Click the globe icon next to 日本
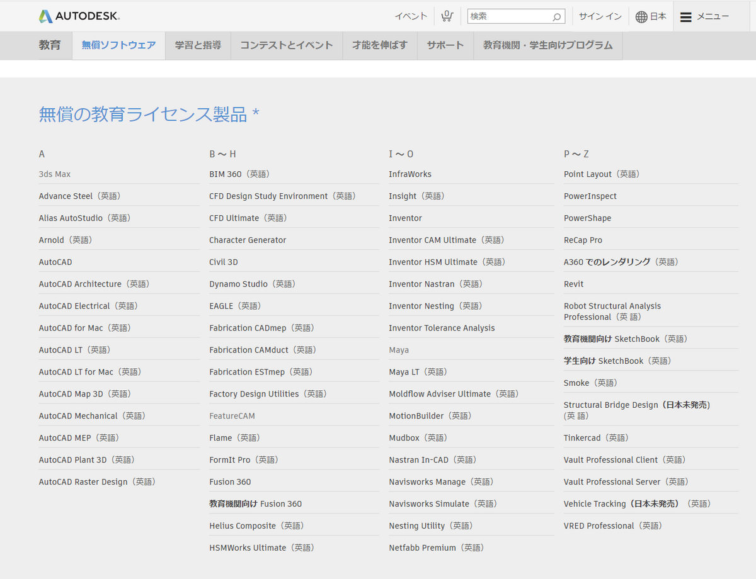This screenshot has width=756, height=579. [641, 16]
